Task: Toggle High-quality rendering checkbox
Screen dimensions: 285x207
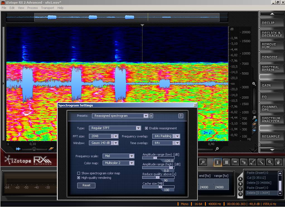Action: (79, 178)
